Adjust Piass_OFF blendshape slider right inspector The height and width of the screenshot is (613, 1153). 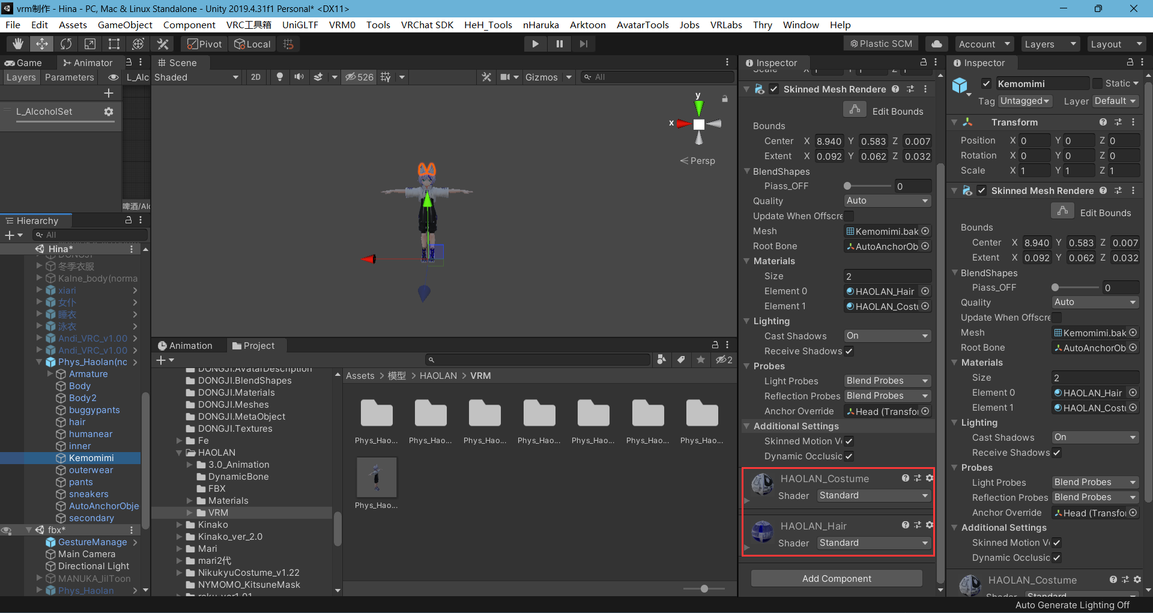tap(1076, 288)
